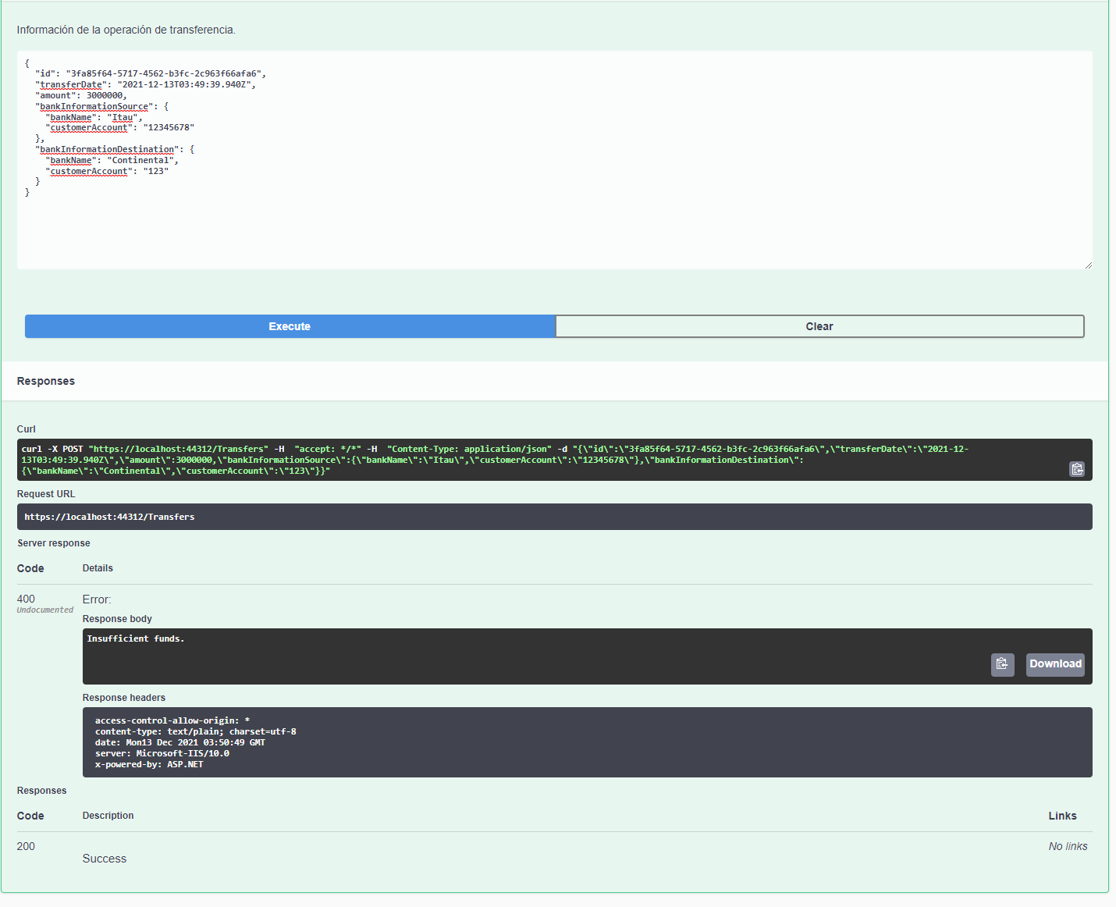
Task: Select the bankInformationSource field label
Action: 94,106
